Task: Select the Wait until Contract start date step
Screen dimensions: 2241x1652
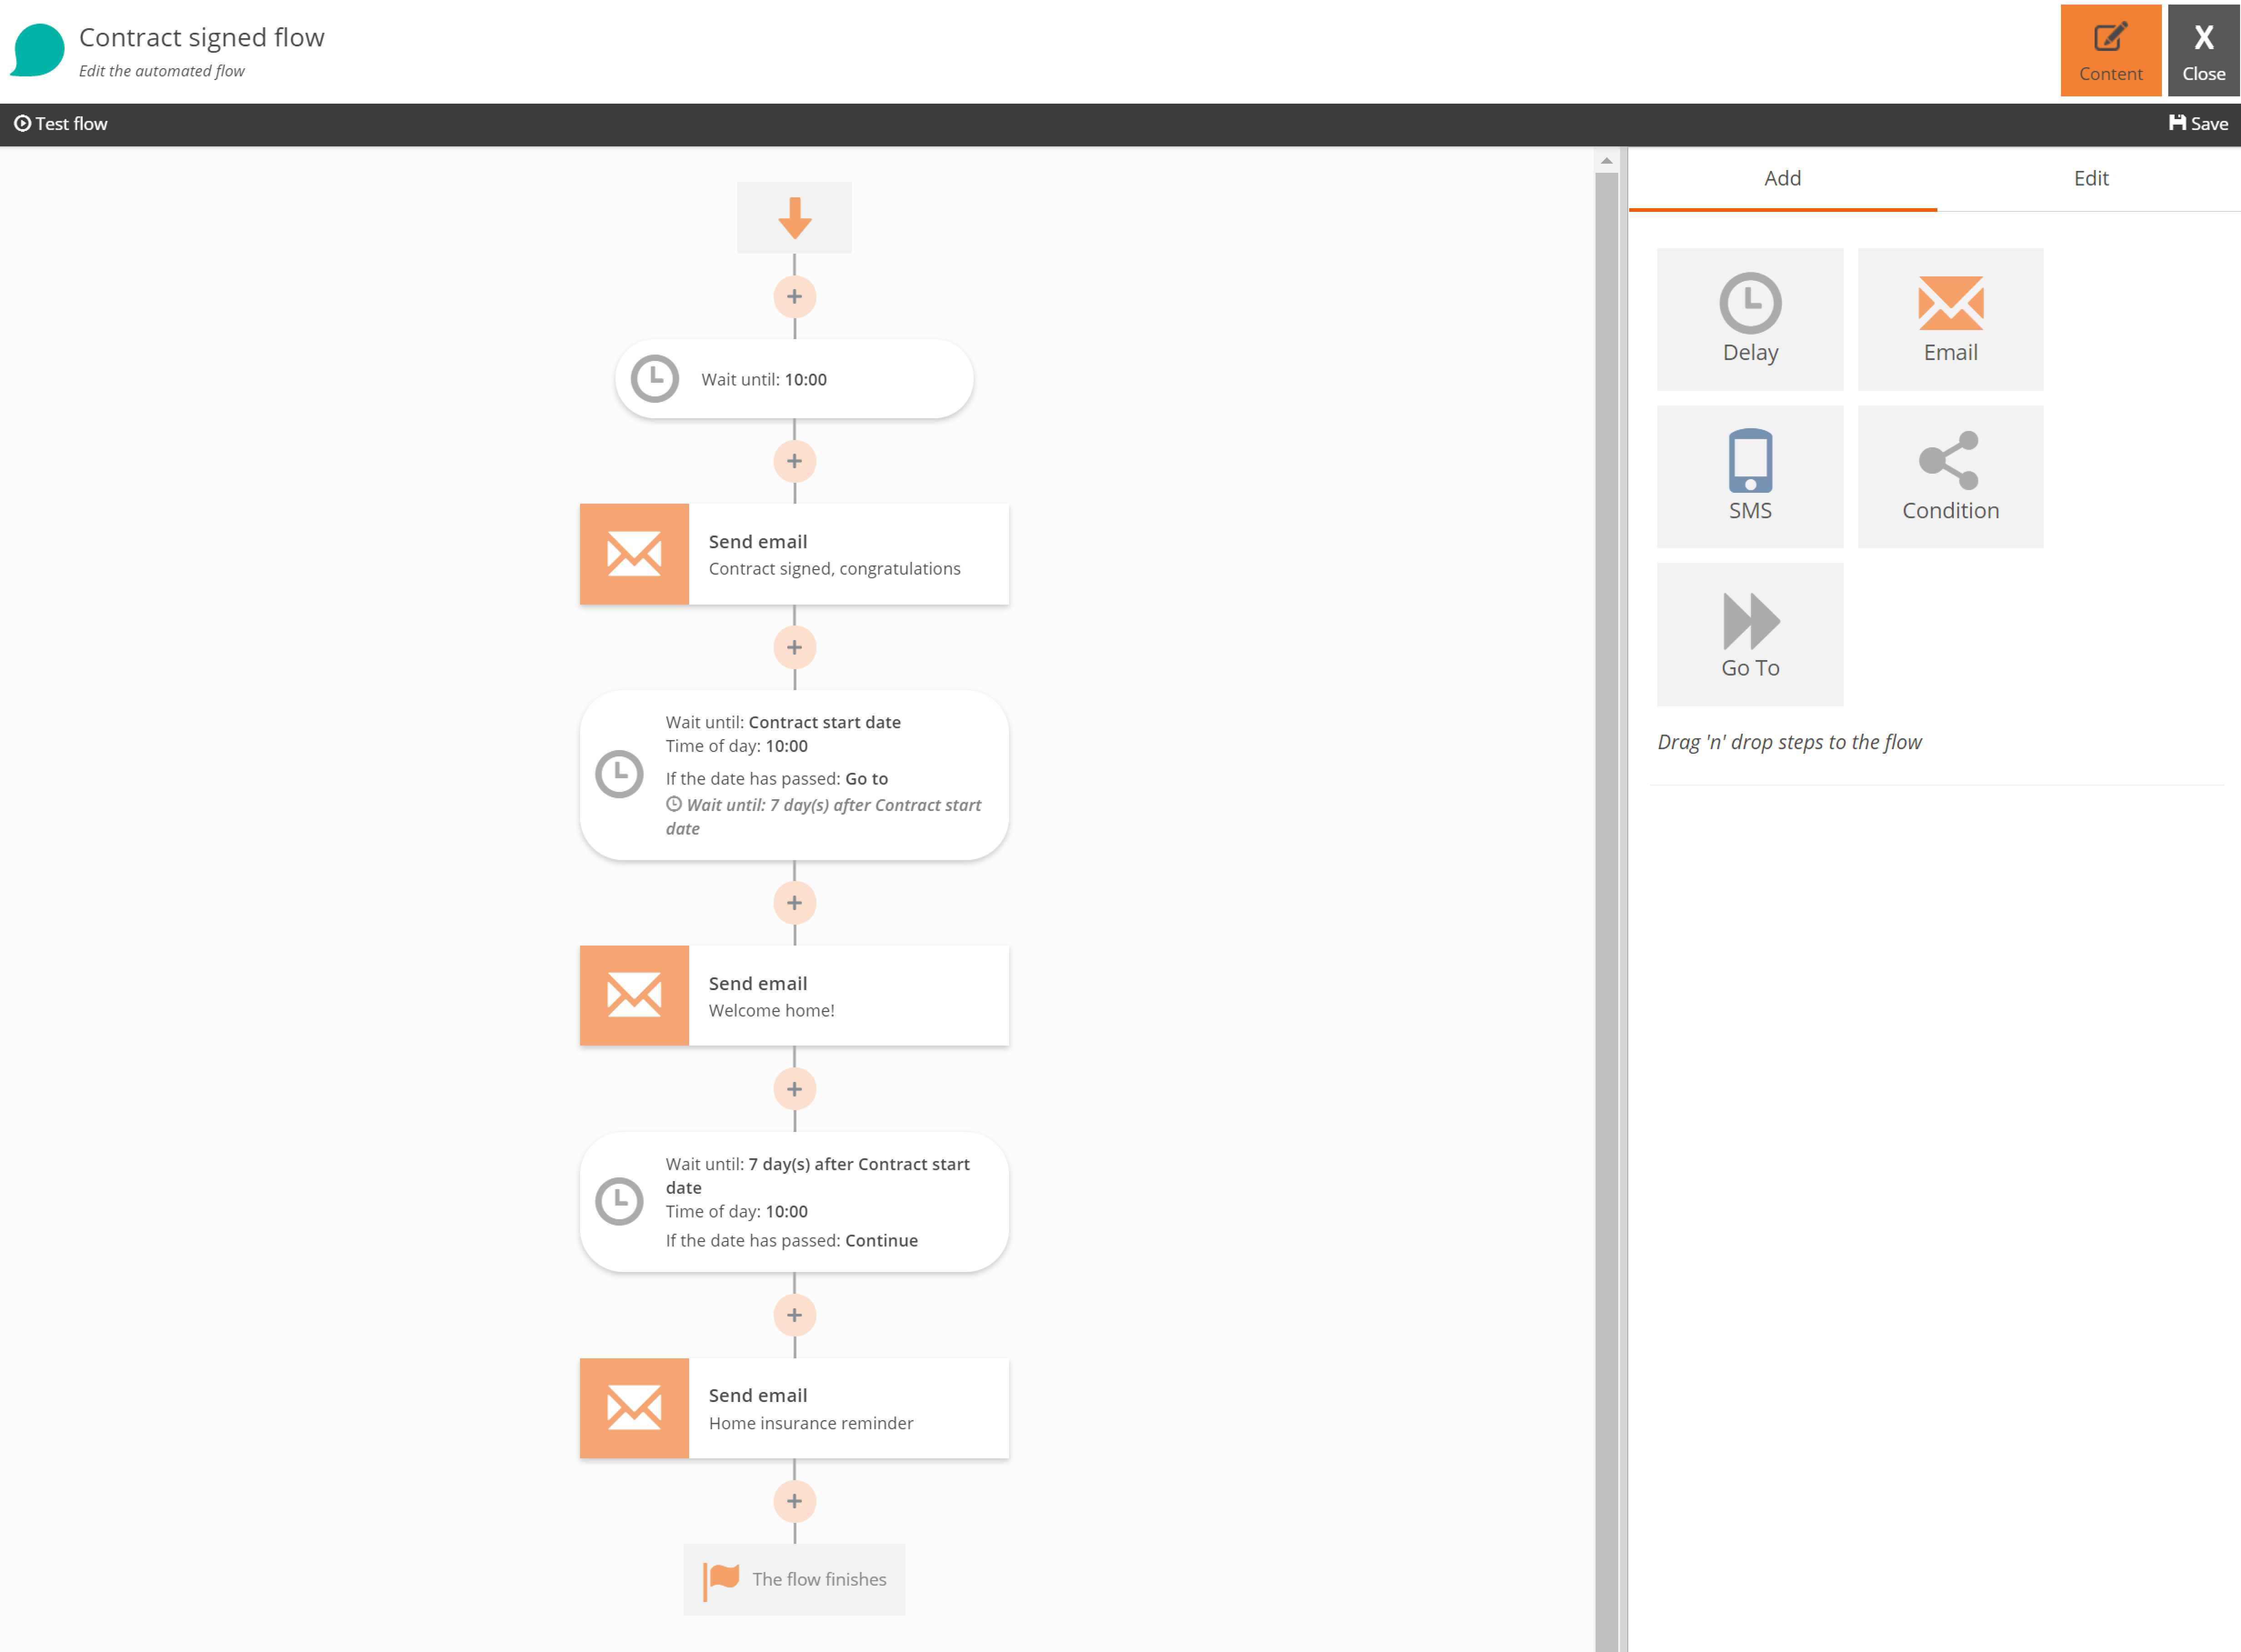Action: tap(794, 775)
